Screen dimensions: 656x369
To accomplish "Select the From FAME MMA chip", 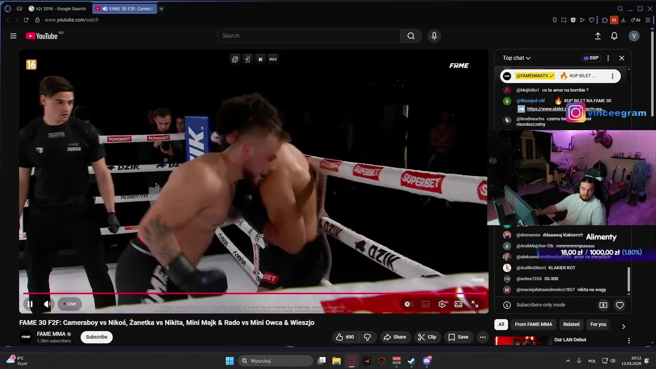I will pyautogui.click(x=534, y=324).
